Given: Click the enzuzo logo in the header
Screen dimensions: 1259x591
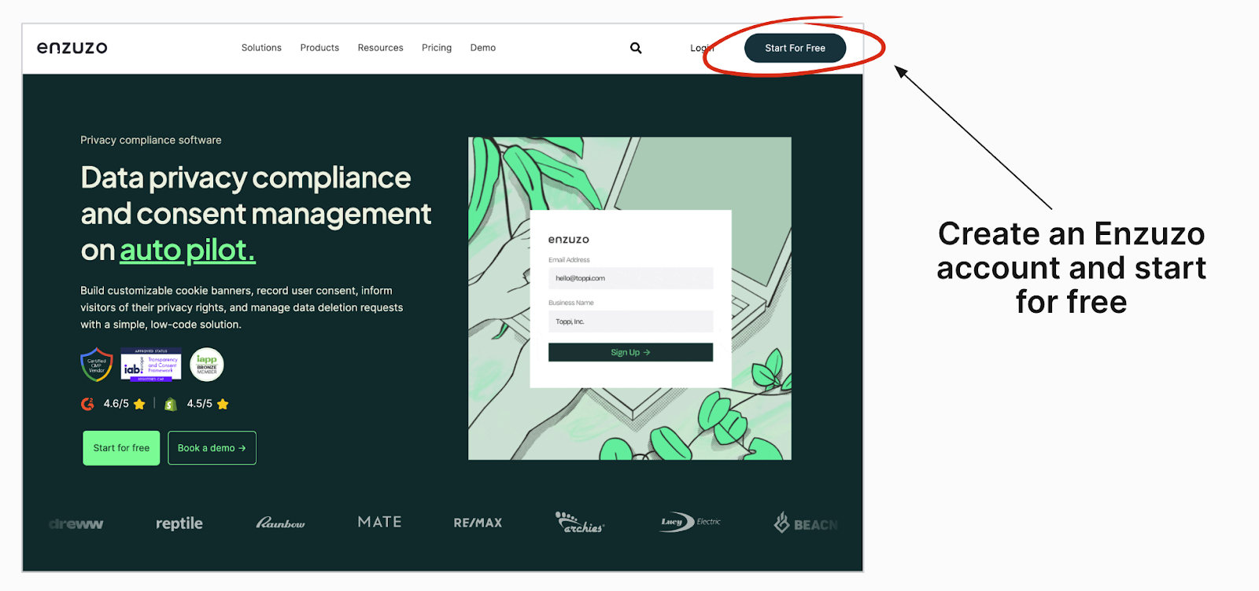Looking at the screenshot, I should (x=72, y=48).
